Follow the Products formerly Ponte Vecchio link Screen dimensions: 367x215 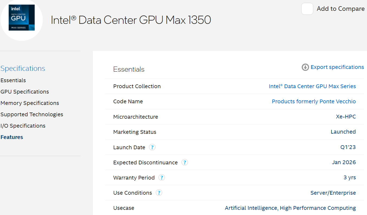point(314,101)
